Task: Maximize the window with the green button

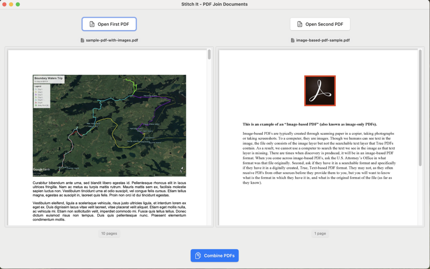Action: 18,4
